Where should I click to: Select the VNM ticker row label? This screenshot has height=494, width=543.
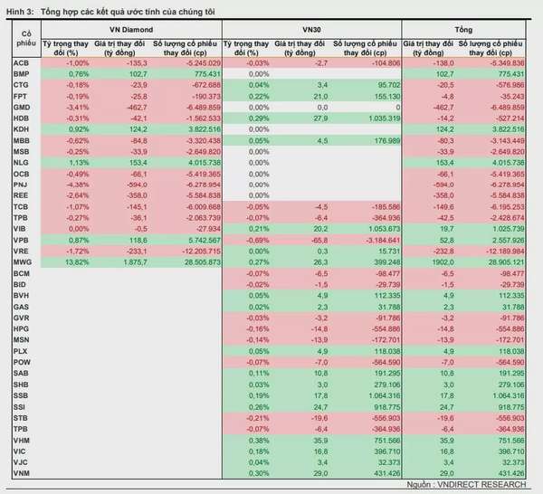[22, 473]
